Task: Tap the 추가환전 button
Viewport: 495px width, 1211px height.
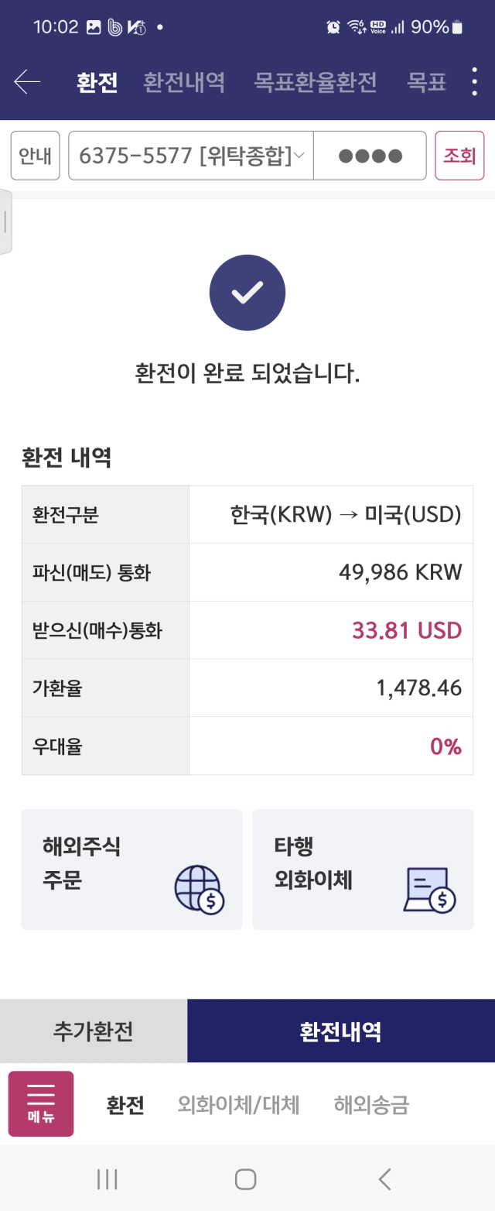Action: [94, 1031]
